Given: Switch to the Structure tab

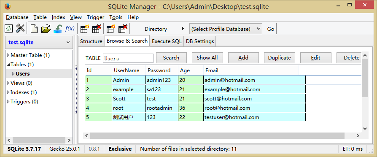Looking at the screenshot, I should [91, 41].
